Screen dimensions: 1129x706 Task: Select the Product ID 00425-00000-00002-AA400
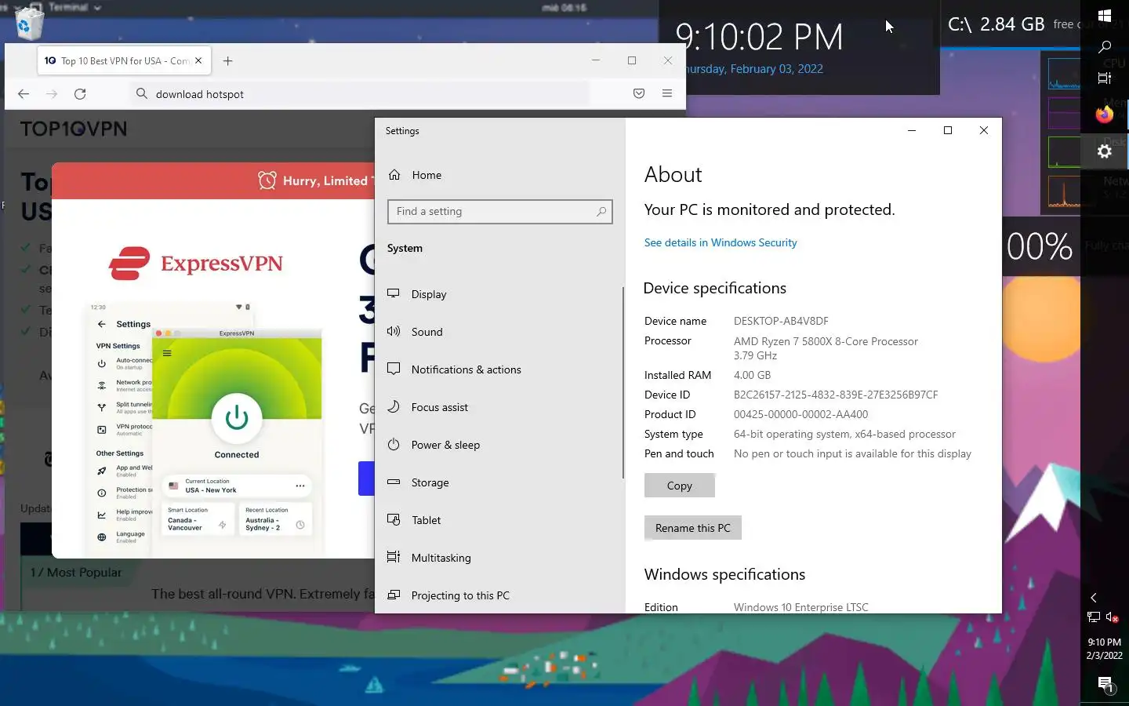point(800,414)
